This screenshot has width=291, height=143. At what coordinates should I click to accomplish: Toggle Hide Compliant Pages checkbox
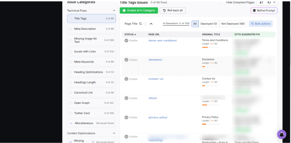(223, 2)
